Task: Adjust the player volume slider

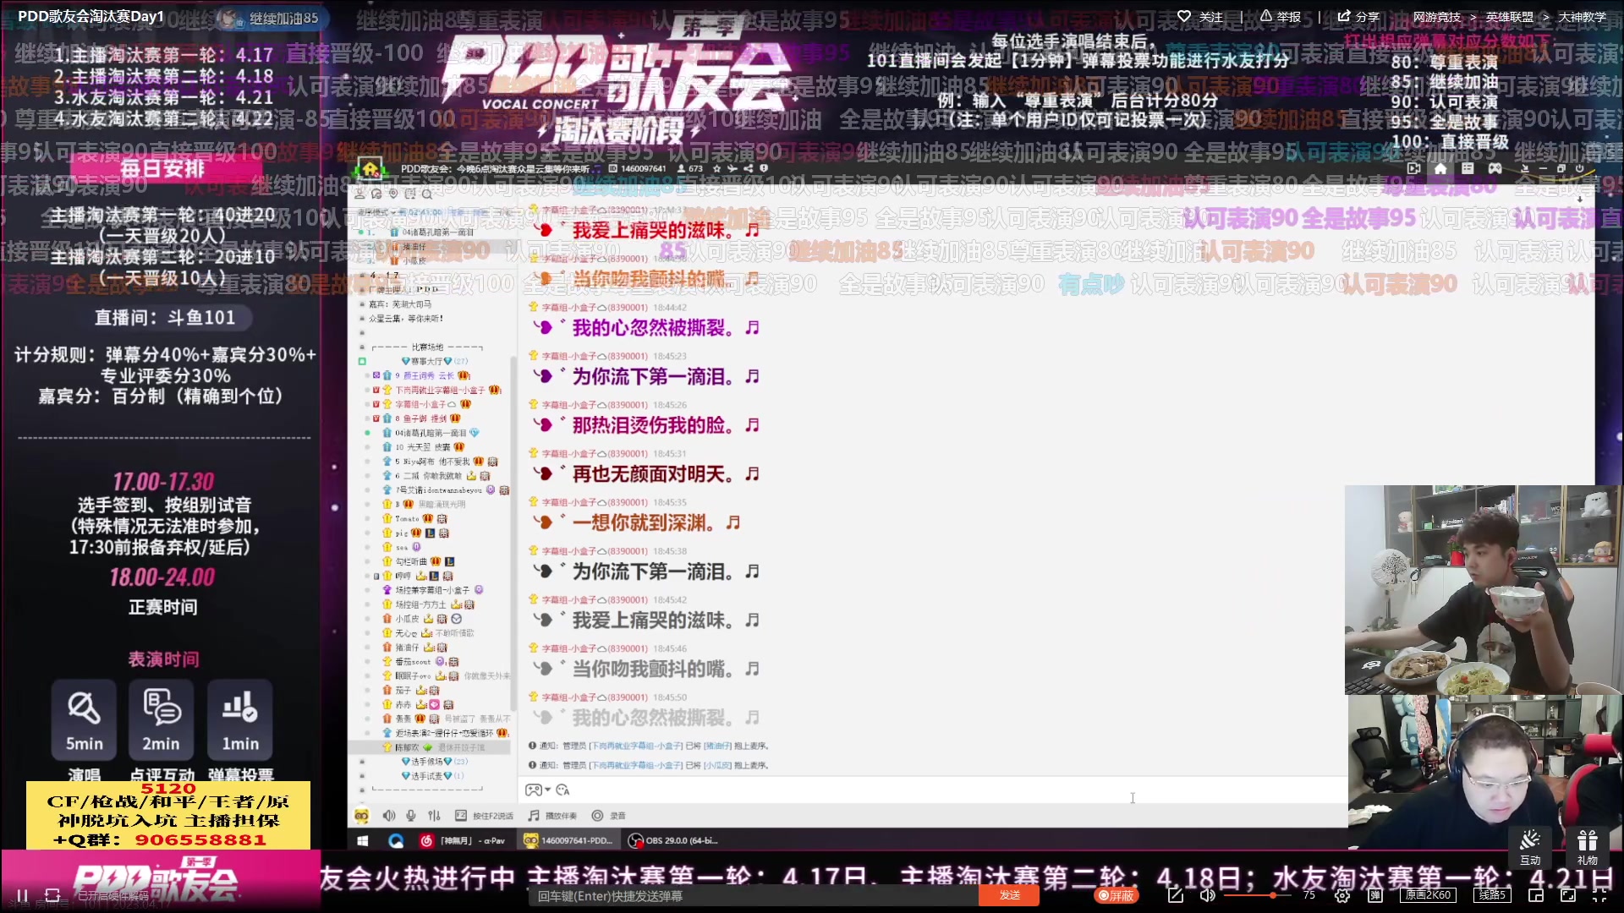Action: tap(1259, 895)
